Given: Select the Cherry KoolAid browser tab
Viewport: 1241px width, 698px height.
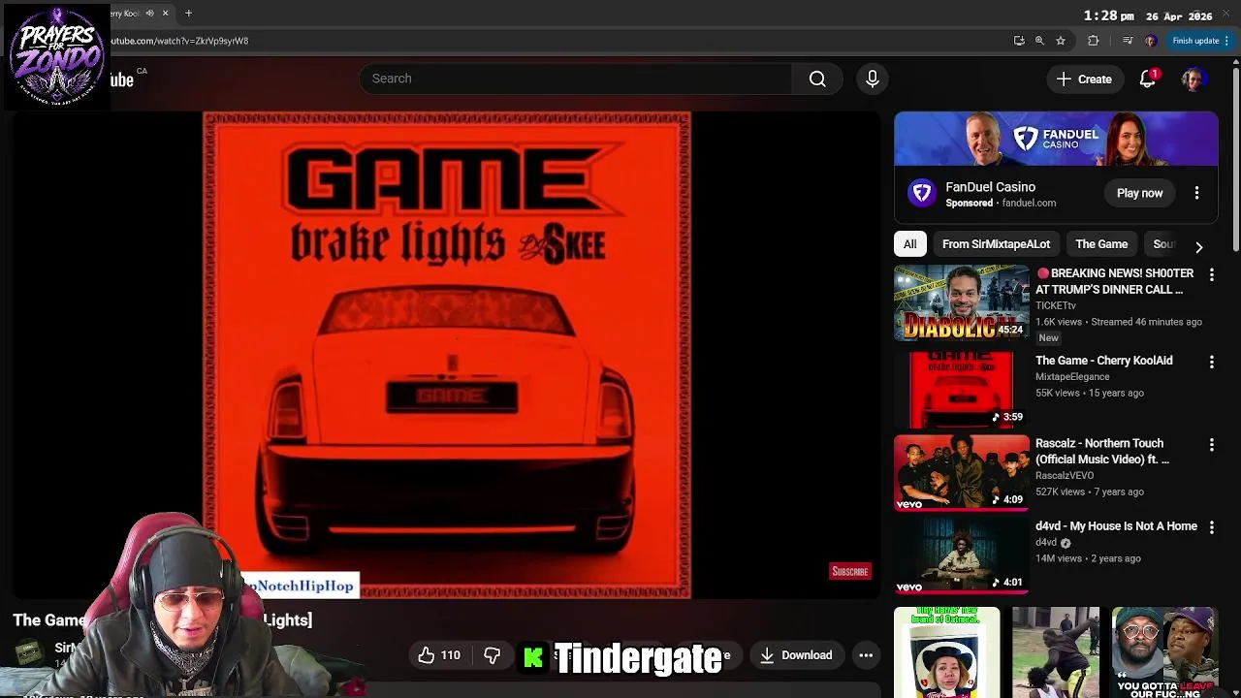Looking at the screenshot, I should click(127, 14).
